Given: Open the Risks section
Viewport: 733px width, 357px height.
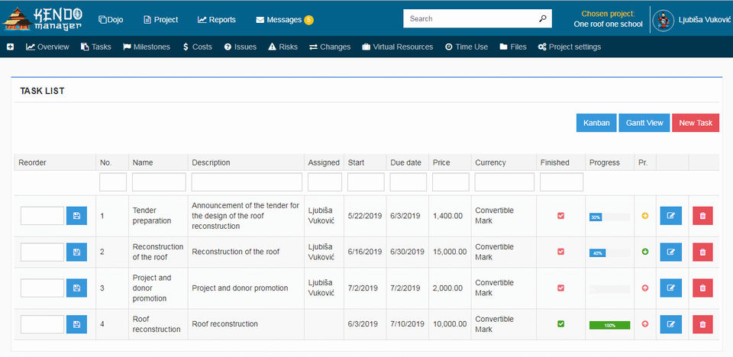Looking at the screenshot, I should pos(283,47).
